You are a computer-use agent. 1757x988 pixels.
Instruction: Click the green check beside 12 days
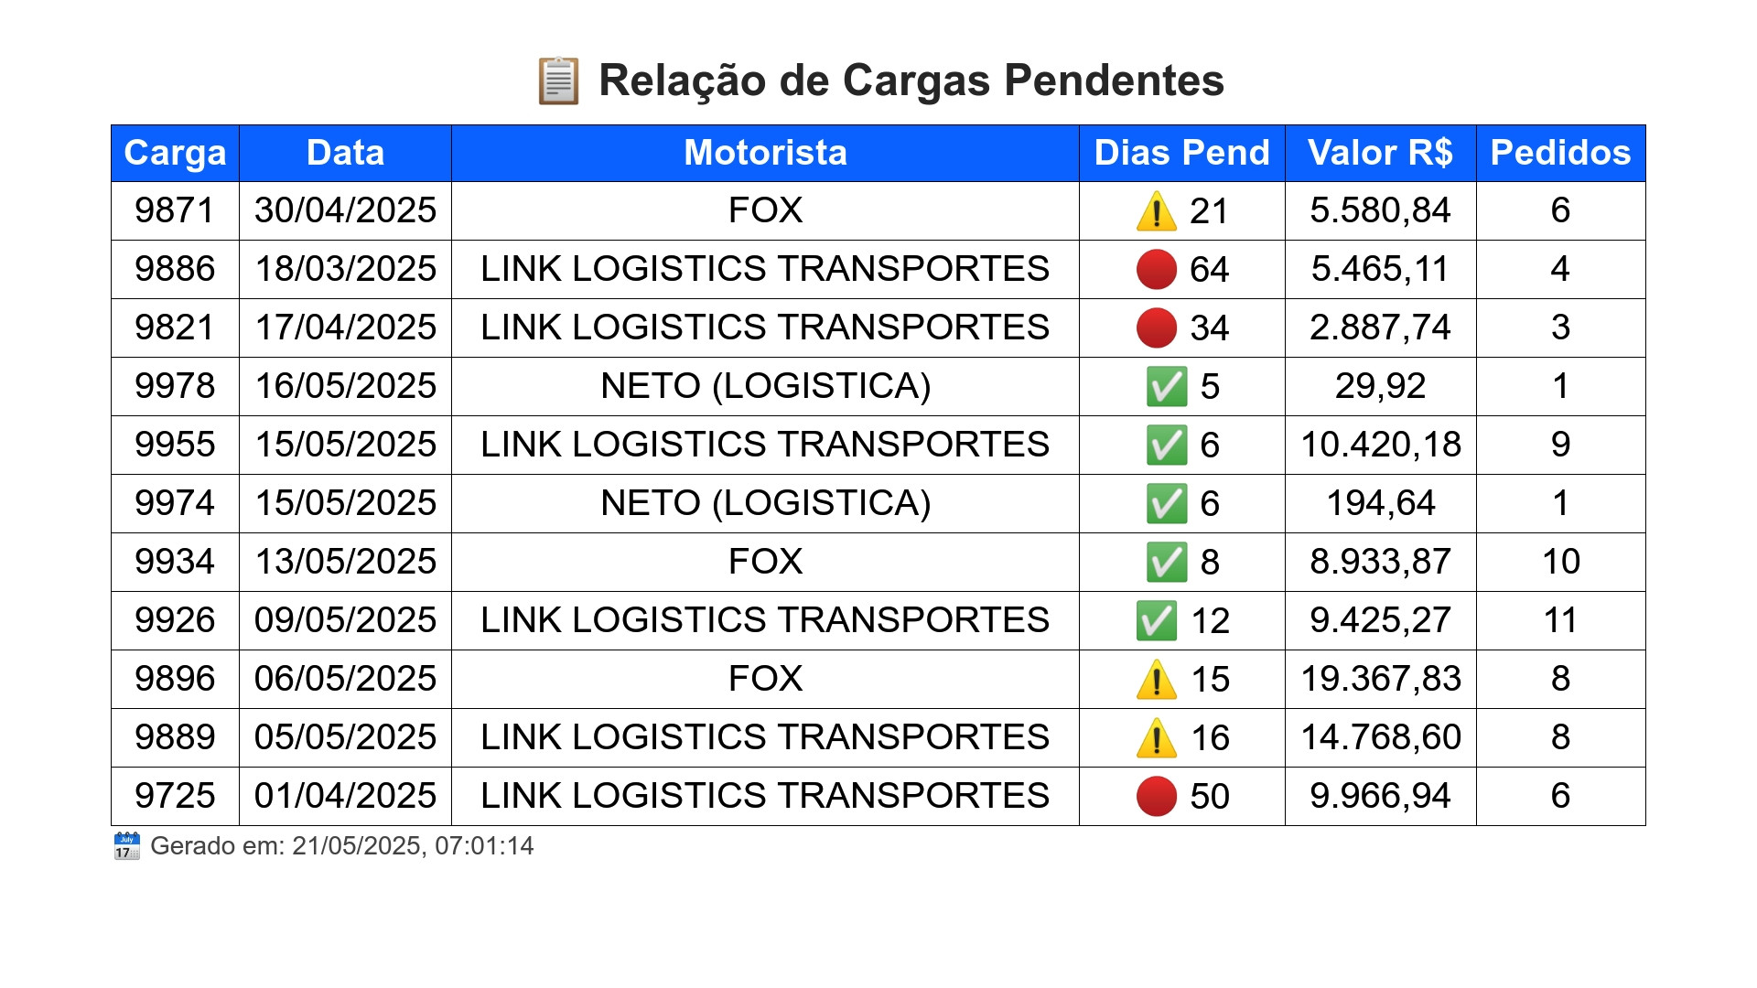coord(1157,621)
